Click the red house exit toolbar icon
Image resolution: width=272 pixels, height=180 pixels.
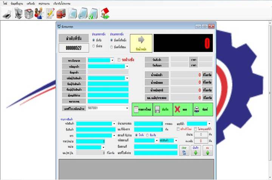(105, 13)
